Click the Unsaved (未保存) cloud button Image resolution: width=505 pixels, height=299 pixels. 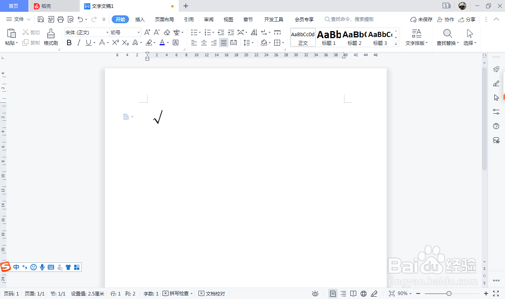pyautogui.click(x=421, y=19)
